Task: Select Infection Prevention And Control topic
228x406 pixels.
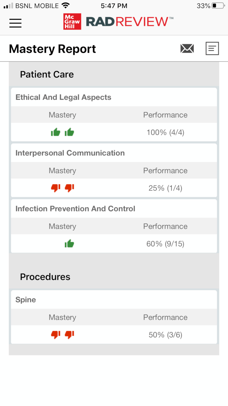Action: (75, 209)
